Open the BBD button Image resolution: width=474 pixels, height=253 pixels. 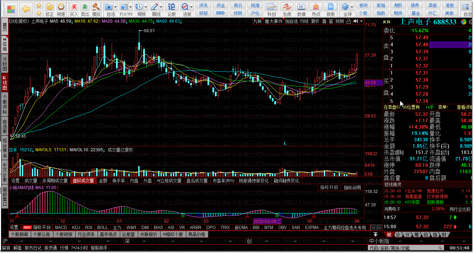click(220, 13)
